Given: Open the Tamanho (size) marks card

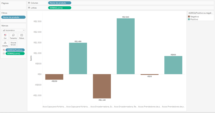Looking at the screenshot, I should pos(13,36).
